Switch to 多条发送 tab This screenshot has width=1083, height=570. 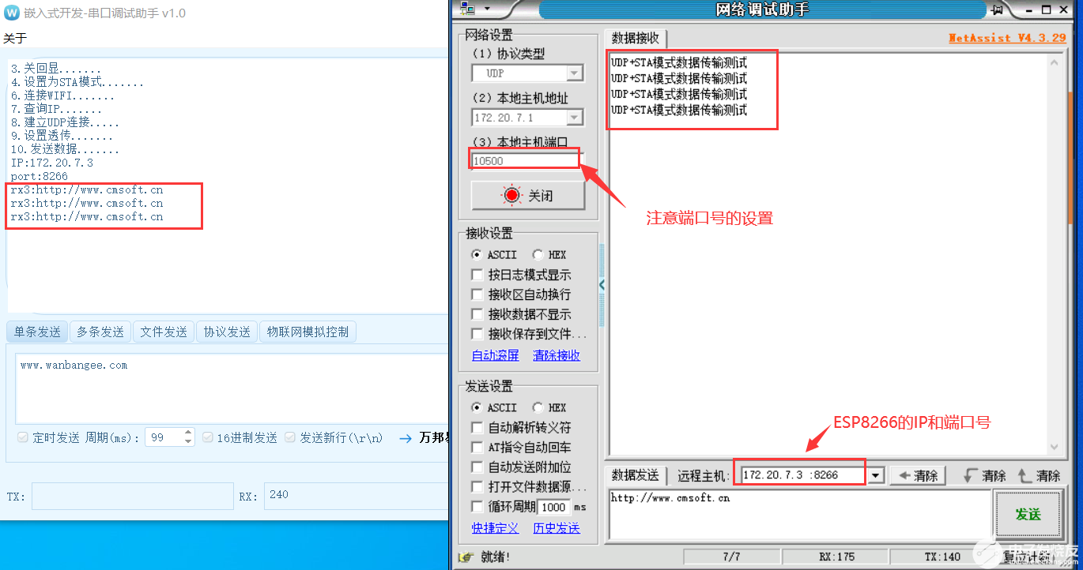(x=100, y=332)
